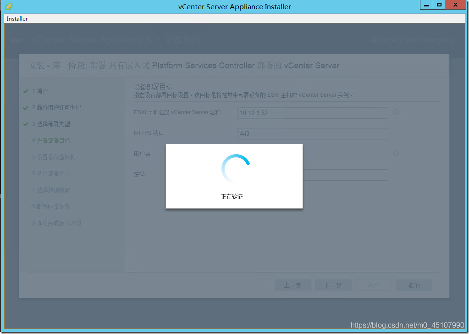Viewport: 469px width, 334px height.
Task: Maximize the installer window
Action: point(439,5)
